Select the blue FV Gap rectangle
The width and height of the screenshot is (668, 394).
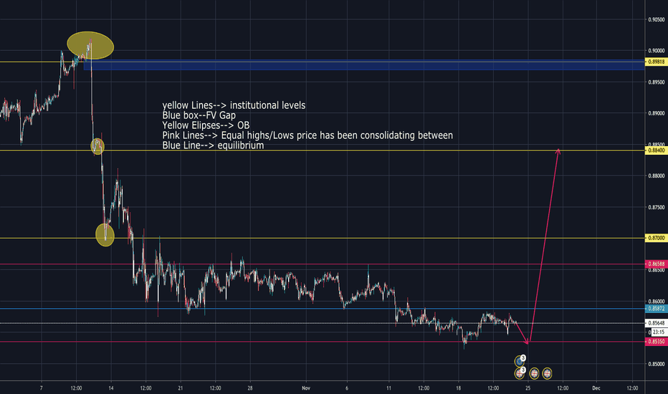coord(358,65)
